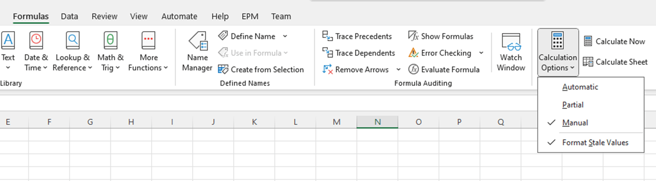Viewport: 656px width, 181px height.
Task: Click Calculate Now
Action: 614,41
